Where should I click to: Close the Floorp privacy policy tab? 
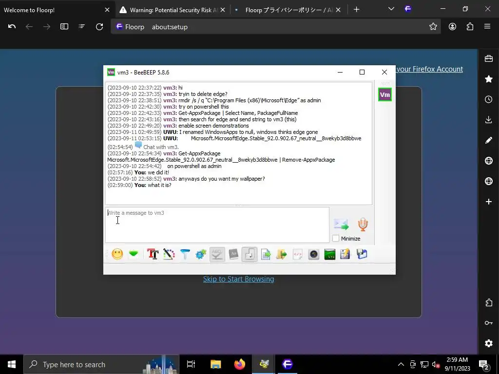[x=338, y=10]
